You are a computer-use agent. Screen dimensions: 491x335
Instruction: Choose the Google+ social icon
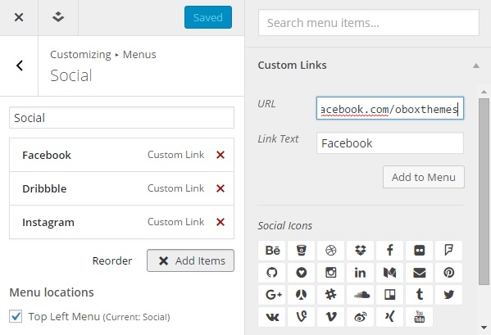(x=272, y=295)
